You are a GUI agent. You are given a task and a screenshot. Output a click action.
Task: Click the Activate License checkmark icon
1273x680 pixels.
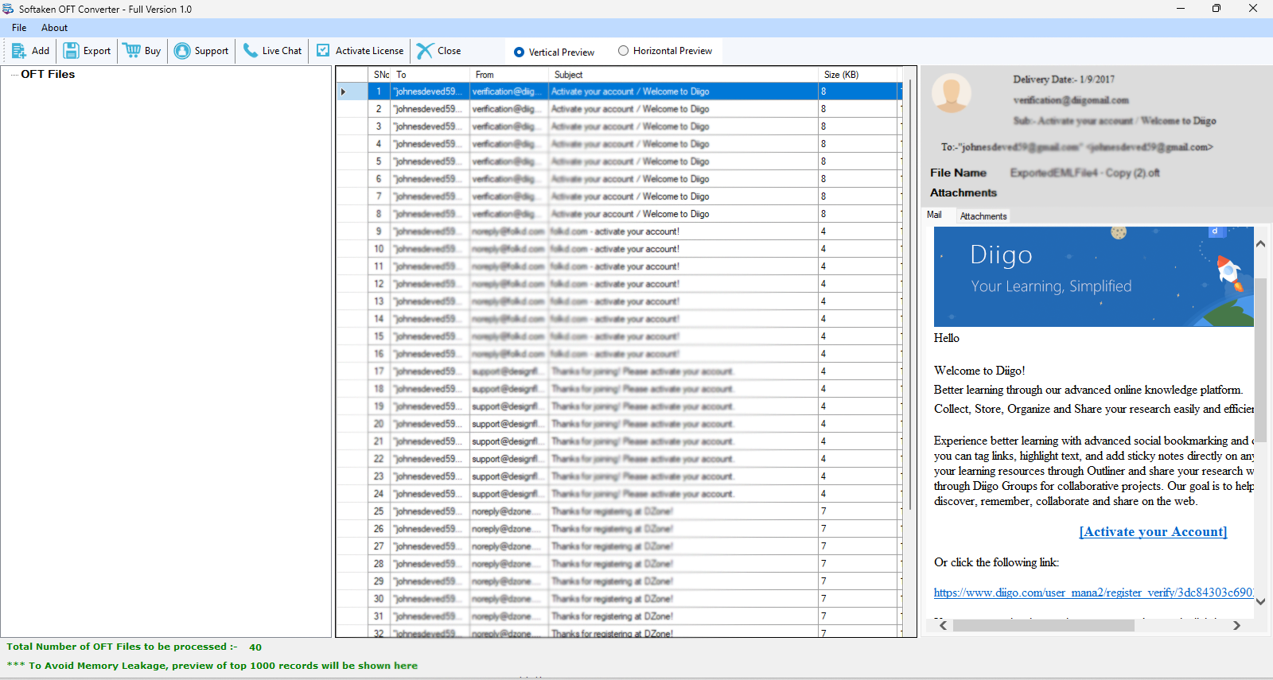pos(323,51)
